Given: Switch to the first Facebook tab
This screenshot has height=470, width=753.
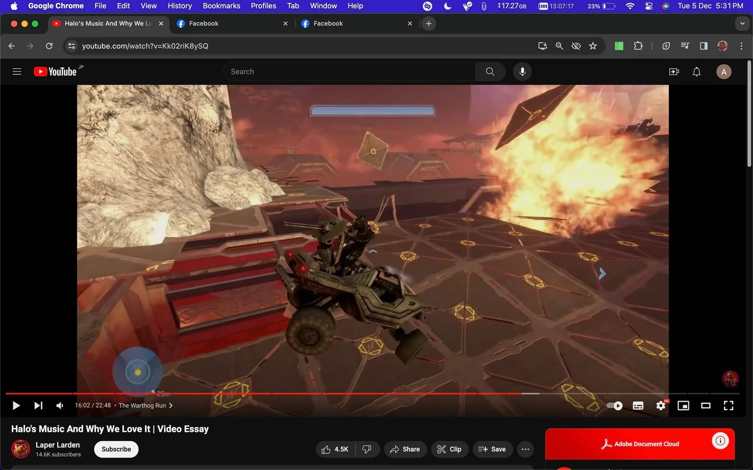Looking at the screenshot, I should point(231,23).
